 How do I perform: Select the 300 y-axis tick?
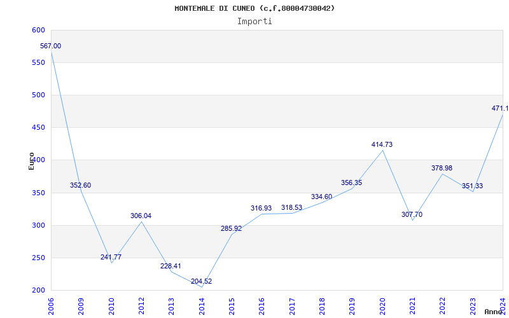point(38,225)
